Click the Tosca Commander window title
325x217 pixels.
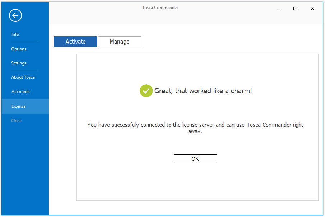160,8
